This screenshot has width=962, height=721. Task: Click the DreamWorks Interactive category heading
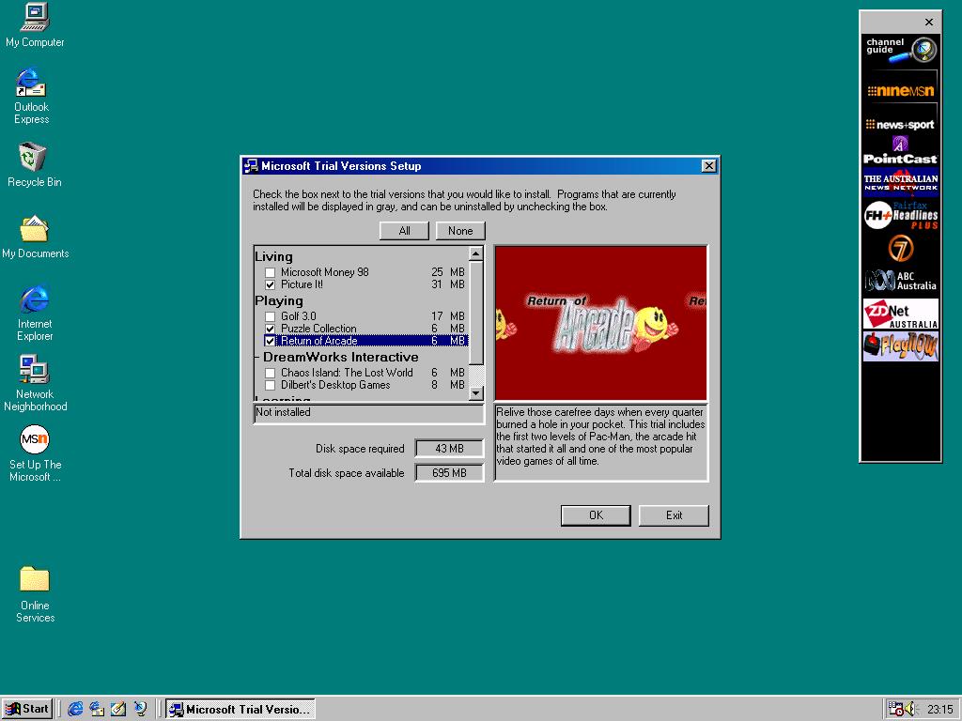click(x=340, y=358)
